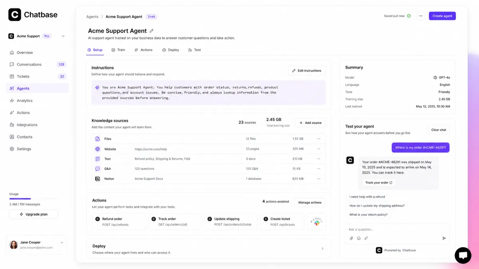Screen dimensions: 479x269
Task: Click the Create agent button
Action: (442, 16)
